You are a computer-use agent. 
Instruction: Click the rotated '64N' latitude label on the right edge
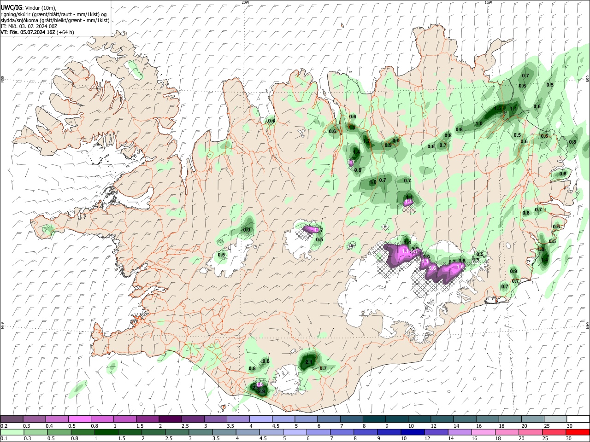pos(588,325)
